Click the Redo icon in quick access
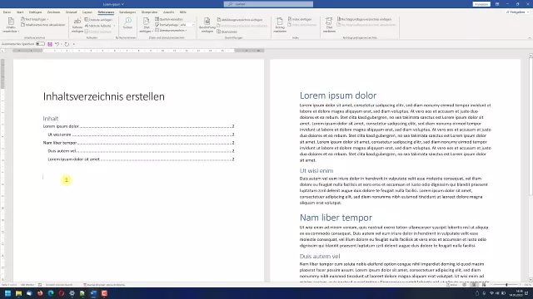This screenshot has height=299, width=533. 67,44
